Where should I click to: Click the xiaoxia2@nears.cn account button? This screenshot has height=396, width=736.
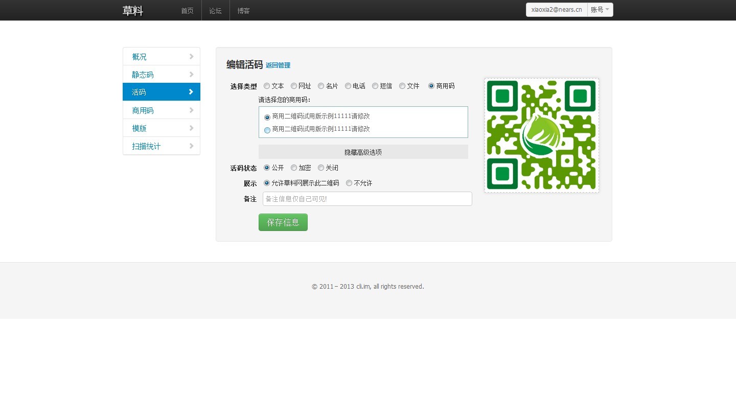pos(557,10)
